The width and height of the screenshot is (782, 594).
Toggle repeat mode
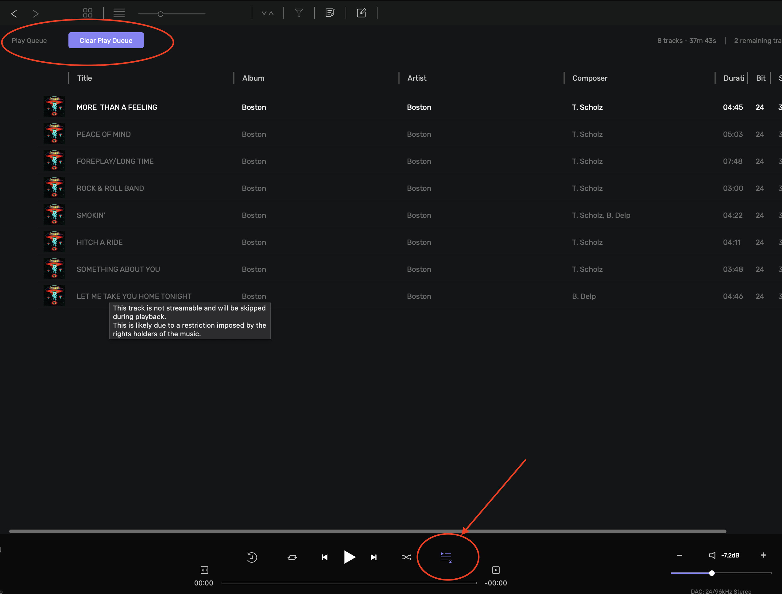292,557
